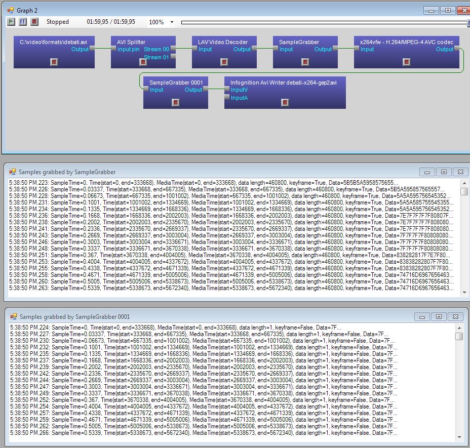The width and height of the screenshot is (470, 448).
Task: Click the log line stamped 5:38:50 PM.251
Action: click(x=229, y=255)
